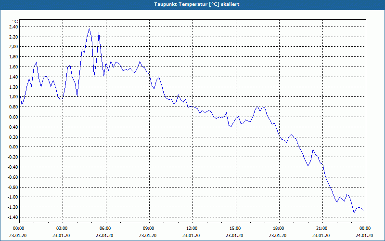The height and width of the screenshot is (241, 385).
Task: Click the 23.01.20 date under 06:00
Action: 104,236
